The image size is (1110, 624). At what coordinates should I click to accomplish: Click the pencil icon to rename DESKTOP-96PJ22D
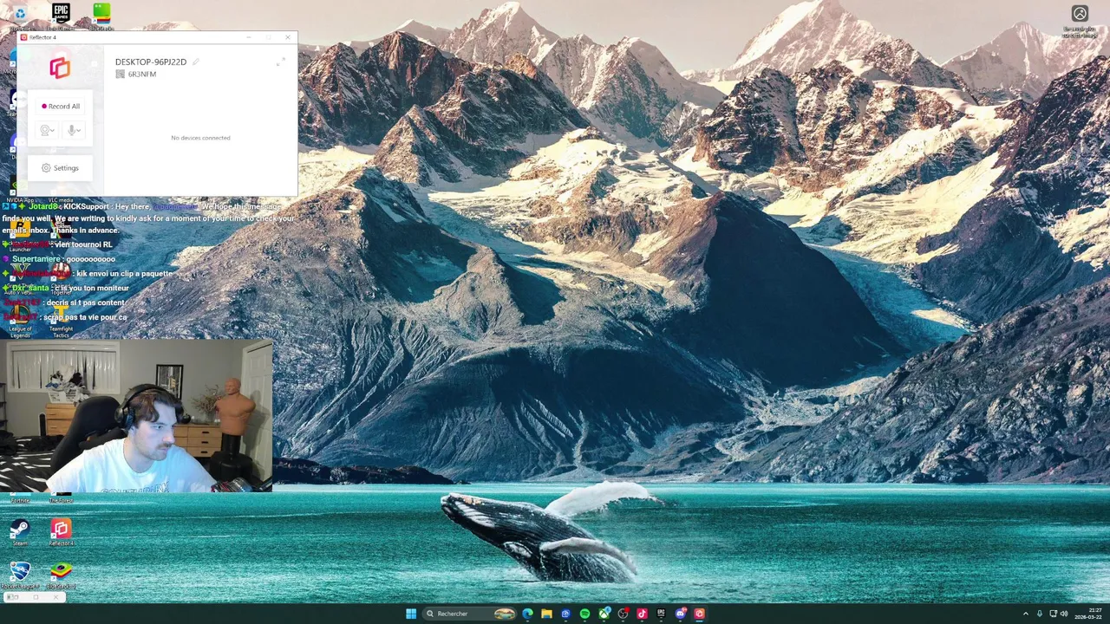click(196, 62)
